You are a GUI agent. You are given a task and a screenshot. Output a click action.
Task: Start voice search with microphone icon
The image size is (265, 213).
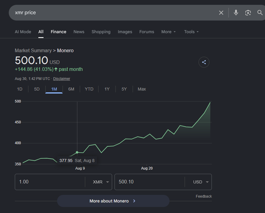[236, 13]
